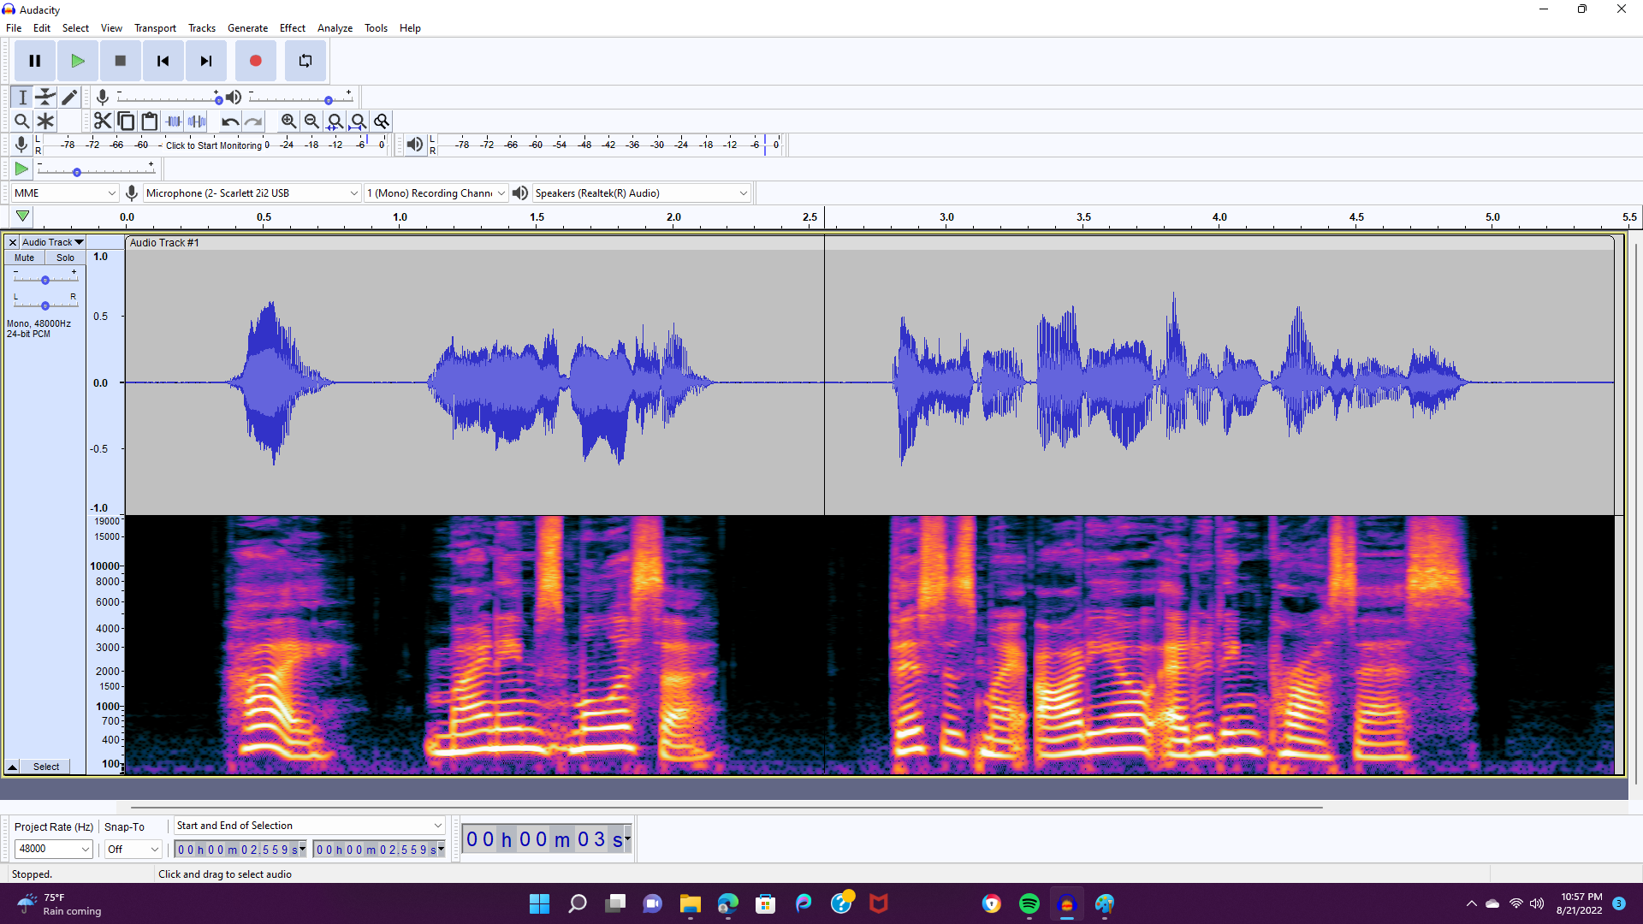Open the Effect menu
This screenshot has height=924, width=1643.
[292, 27]
